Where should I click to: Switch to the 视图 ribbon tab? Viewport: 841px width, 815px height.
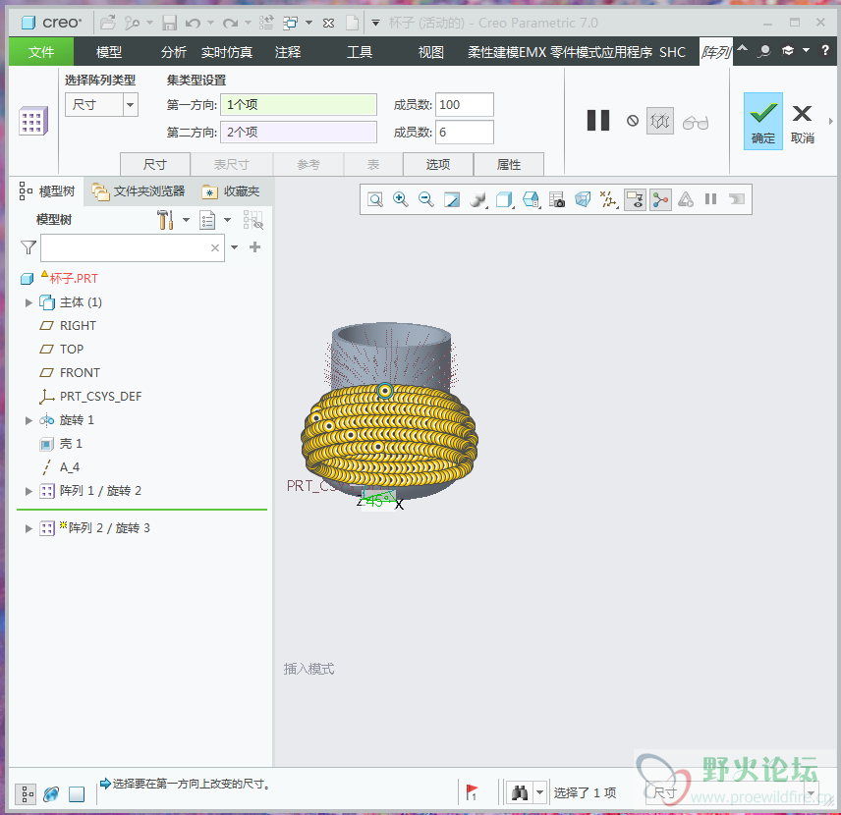431,52
